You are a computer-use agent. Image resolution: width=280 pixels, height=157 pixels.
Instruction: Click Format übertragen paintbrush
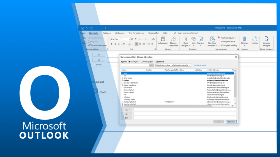click(97, 45)
